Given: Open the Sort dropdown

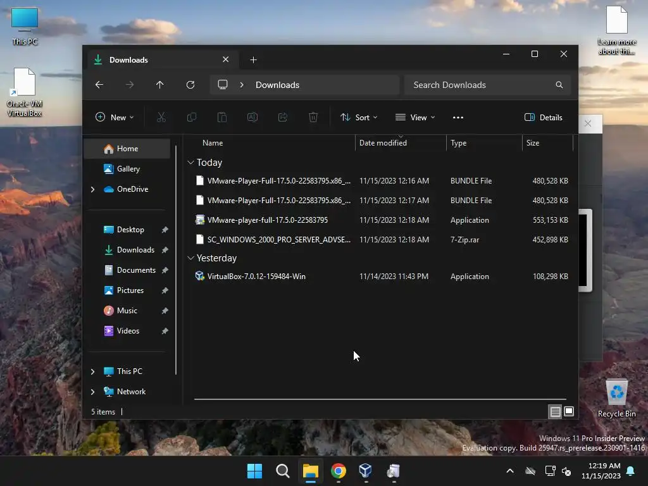Looking at the screenshot, I should click(359, 117).
